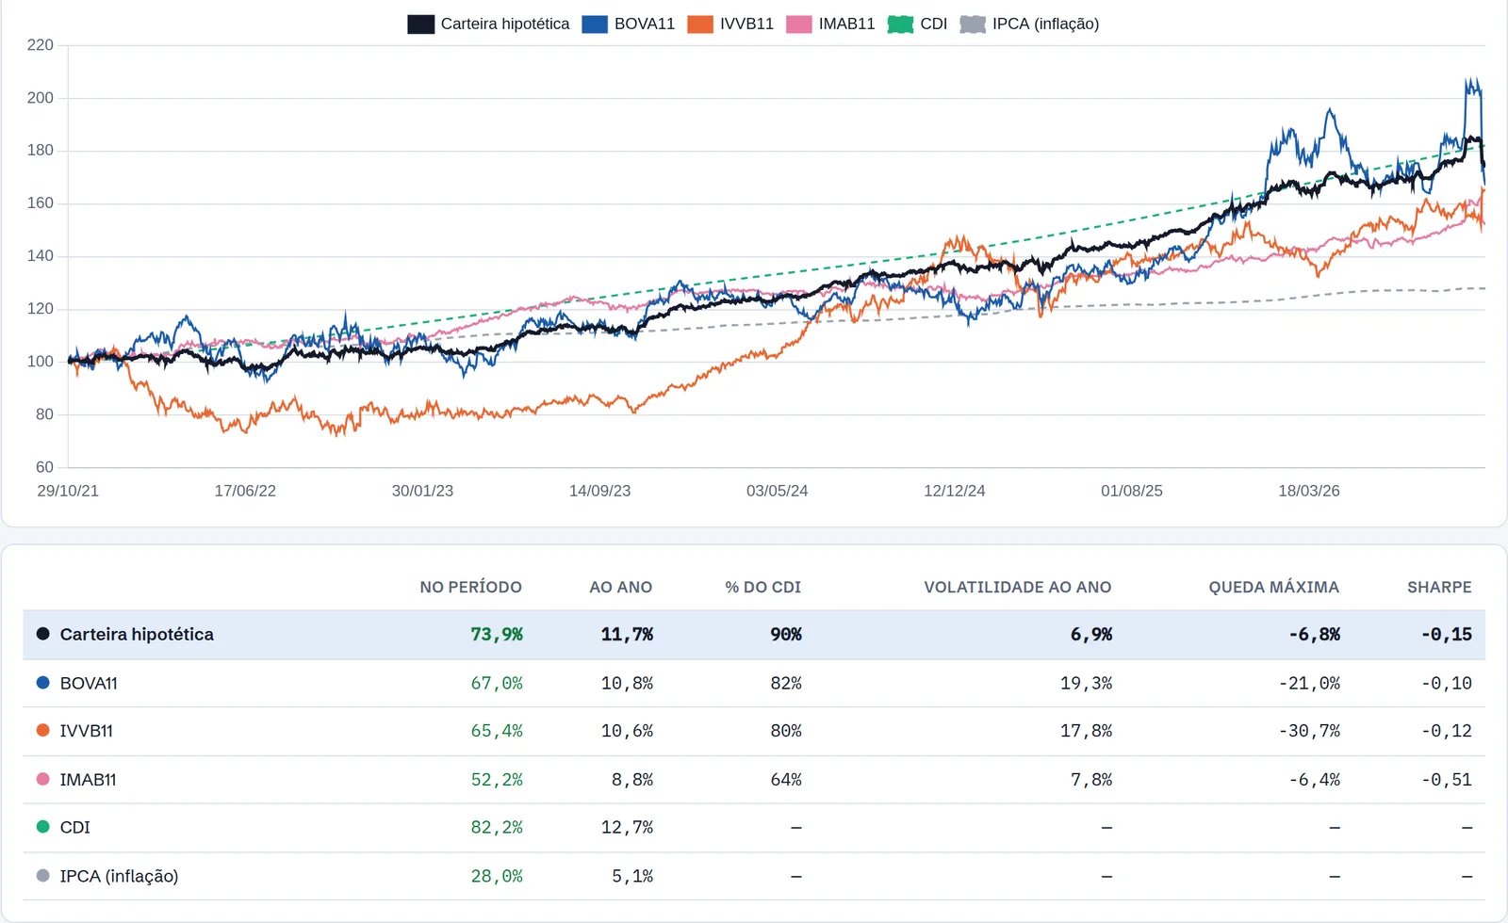This screenshot has height=923, width=1508.
Task: Toggle the IMAB11 legend entry
Action: click(x=830, y=24)
